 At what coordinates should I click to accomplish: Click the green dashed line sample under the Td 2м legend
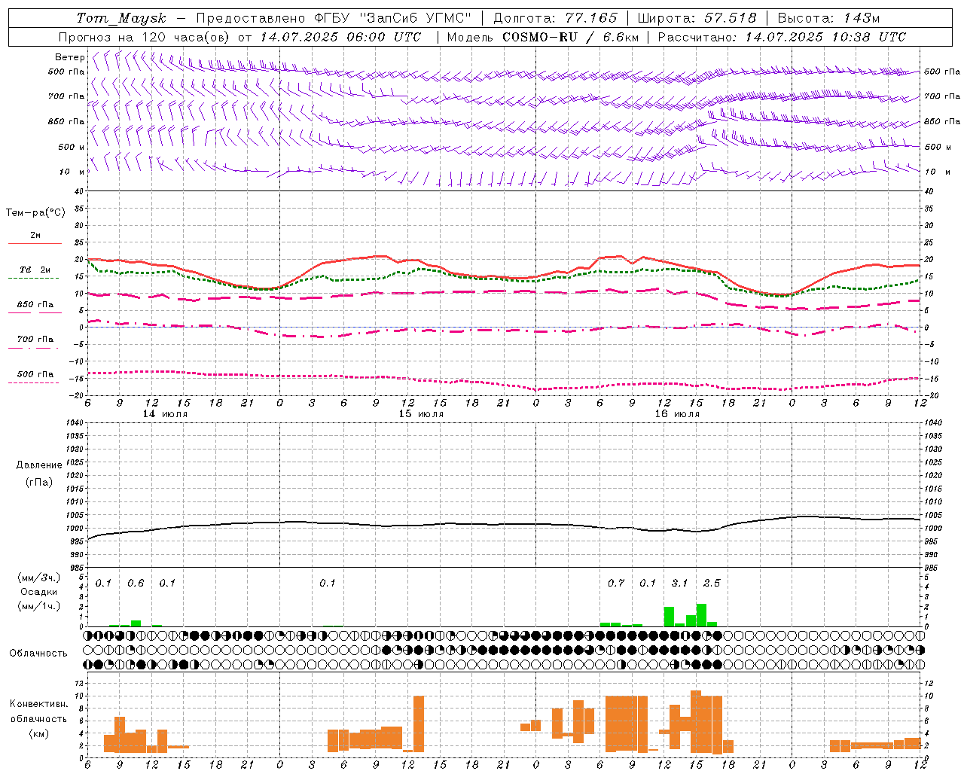pos(33,278)
